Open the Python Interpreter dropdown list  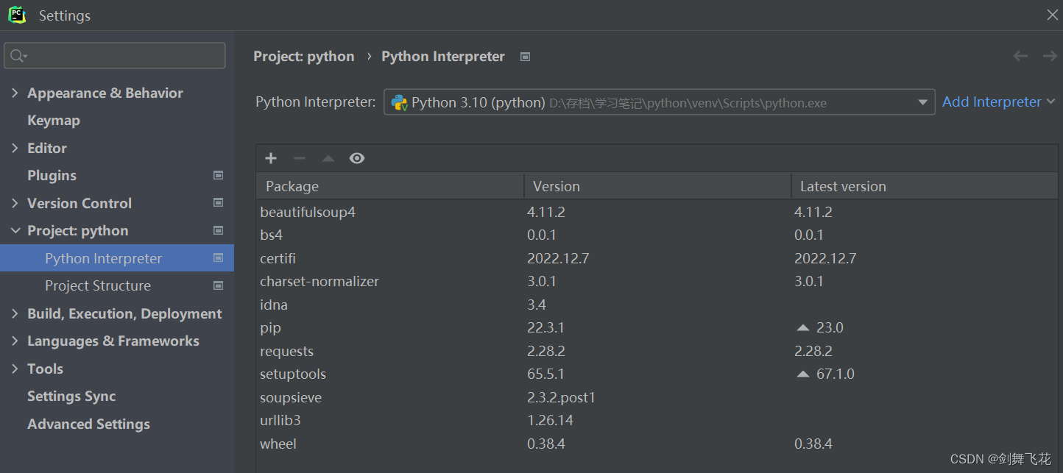[922, 102]
